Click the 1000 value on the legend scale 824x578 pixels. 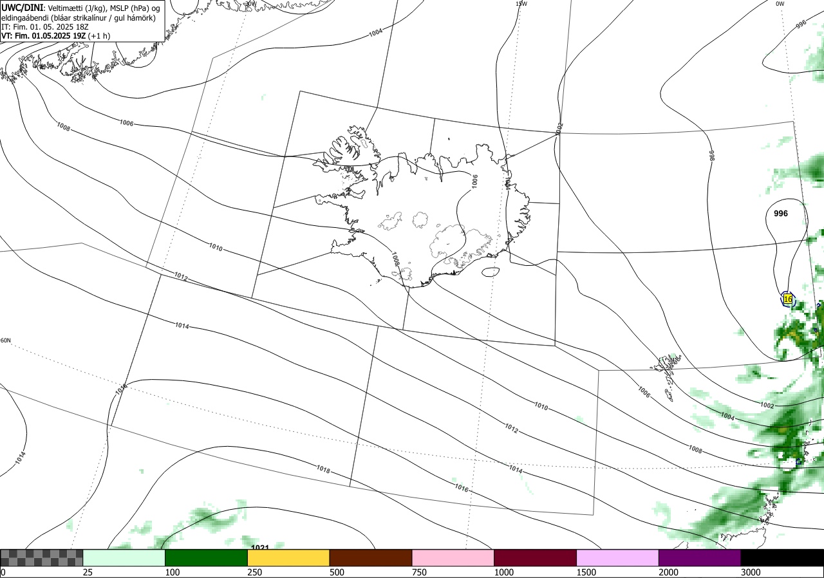coord(504,572)
